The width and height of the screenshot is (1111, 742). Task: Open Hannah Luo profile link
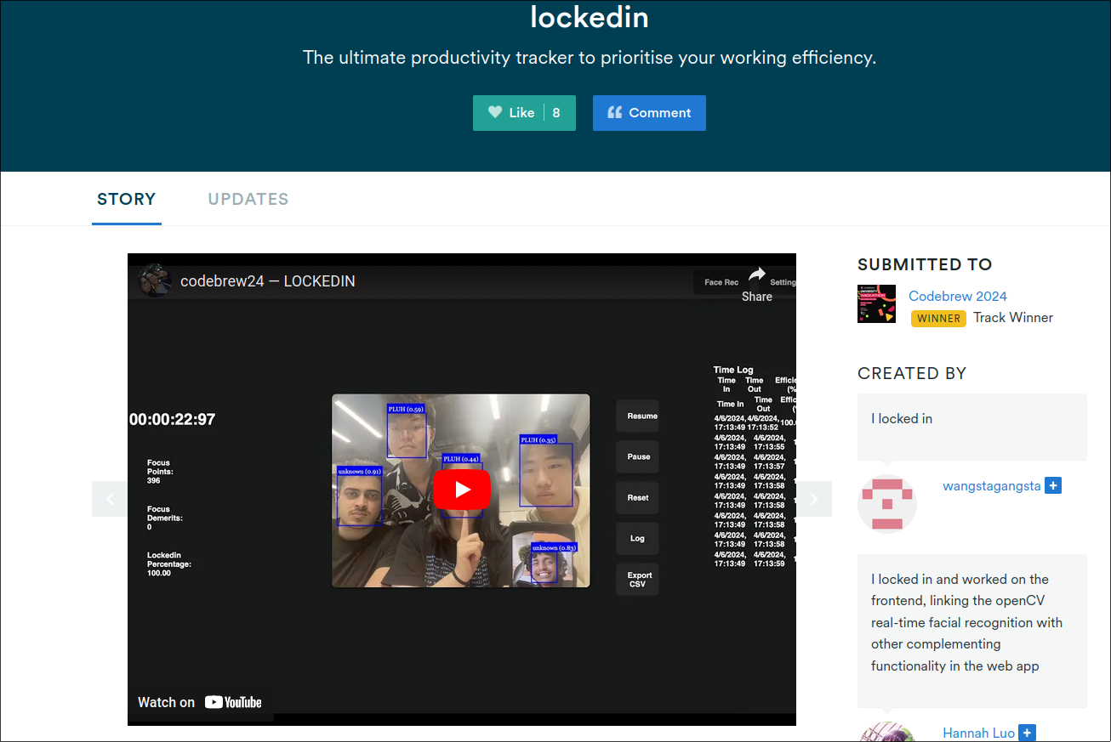tap(978, 733)
